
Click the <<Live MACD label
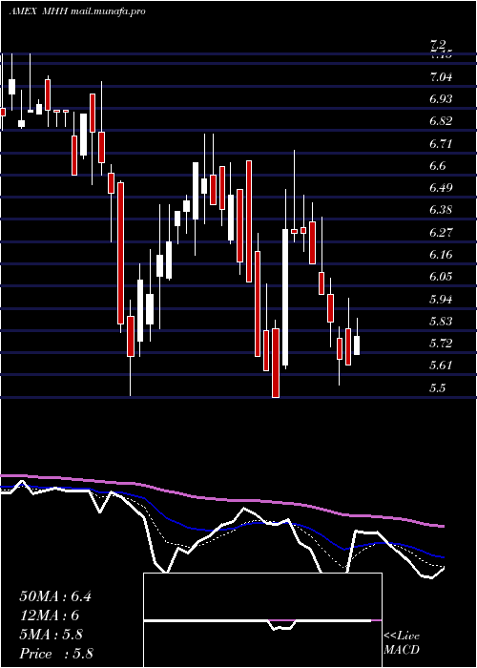(x=402, y=643)
